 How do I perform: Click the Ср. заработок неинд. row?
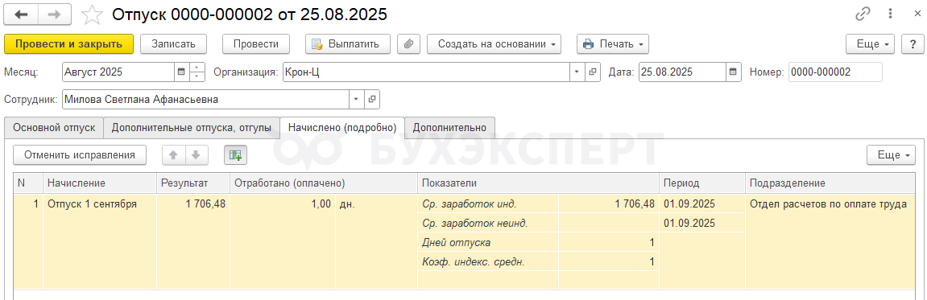(539, 224)
